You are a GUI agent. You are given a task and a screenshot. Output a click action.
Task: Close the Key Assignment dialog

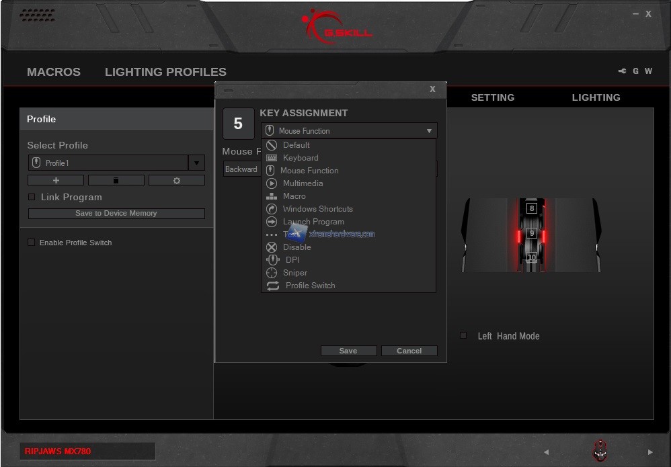pos(432,89)
